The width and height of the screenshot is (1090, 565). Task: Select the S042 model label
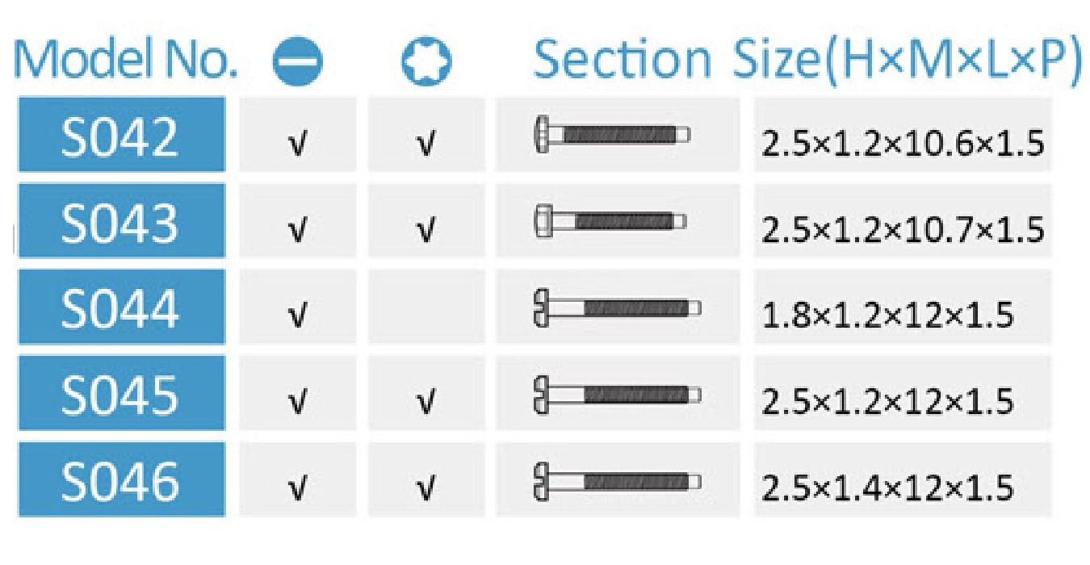(x=121, y=135)
